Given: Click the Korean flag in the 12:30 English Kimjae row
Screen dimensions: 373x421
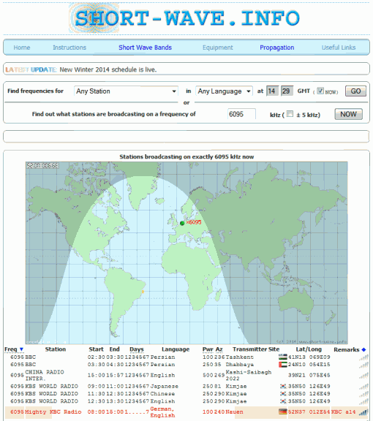Looking at the screenshot, I should pos(283,401).
